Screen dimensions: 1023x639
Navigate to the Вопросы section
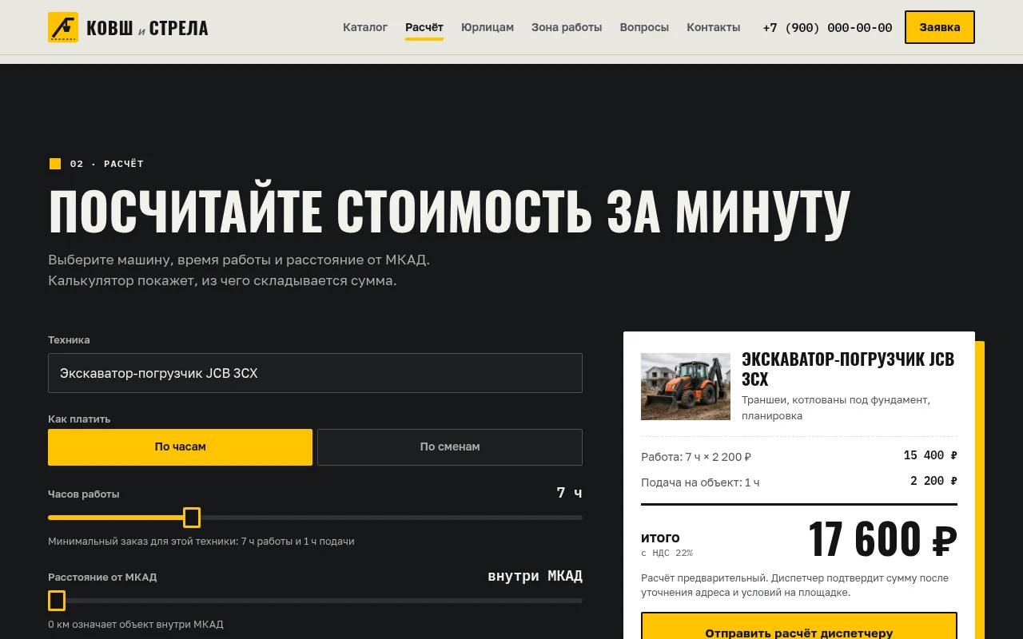tap(644, 27)
